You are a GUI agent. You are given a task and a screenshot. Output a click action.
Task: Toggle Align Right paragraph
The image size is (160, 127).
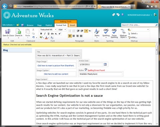click(77, 36)
